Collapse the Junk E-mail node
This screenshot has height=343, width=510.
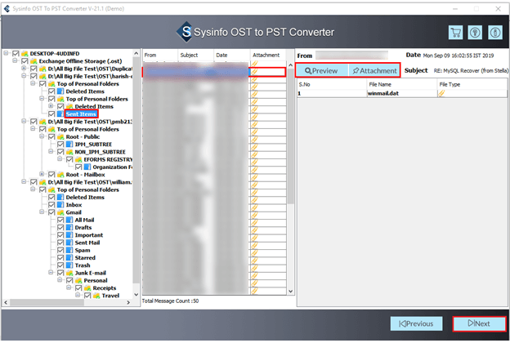click(51, 272)
